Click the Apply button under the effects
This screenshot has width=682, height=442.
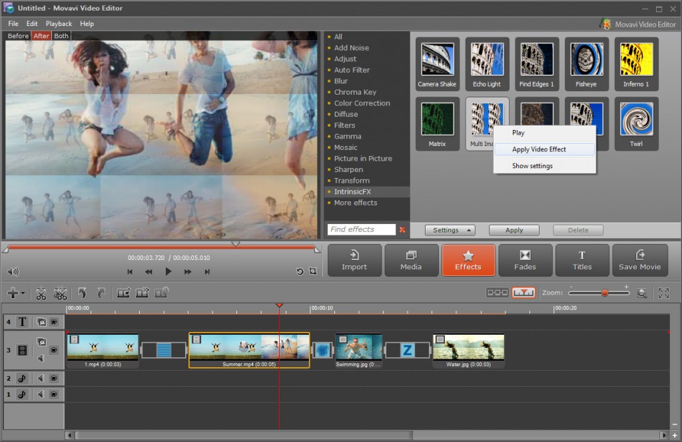click(x=513, y=229)
